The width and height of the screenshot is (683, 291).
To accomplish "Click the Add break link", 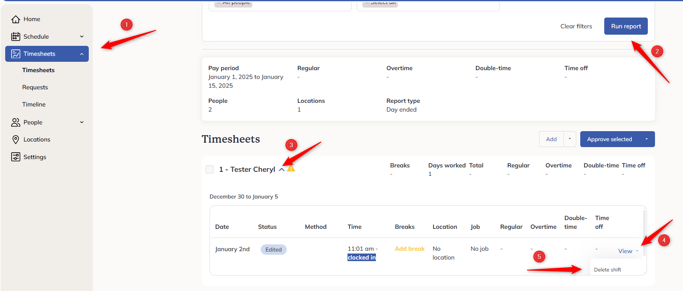I will [x=409, y=249].
